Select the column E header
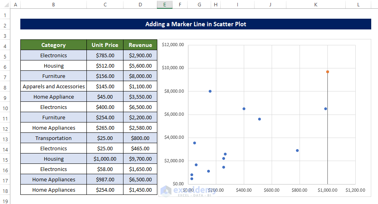The width and height of the screenshot is (378, 204). 164,5
